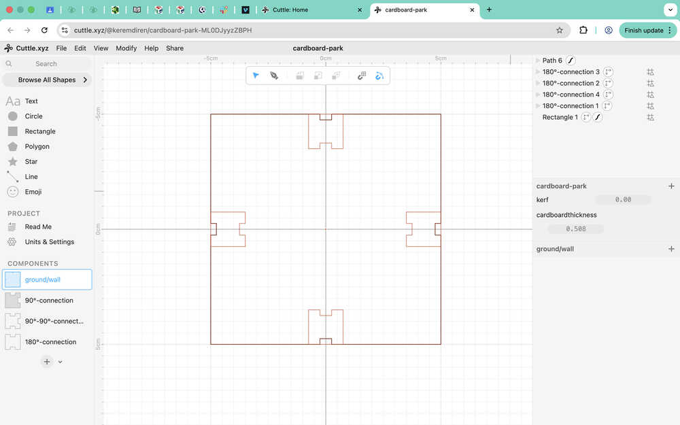Viewport: 680px width, 425px height.
Task: Select the 180°-connection component
Action: click(x=47, y=342)
